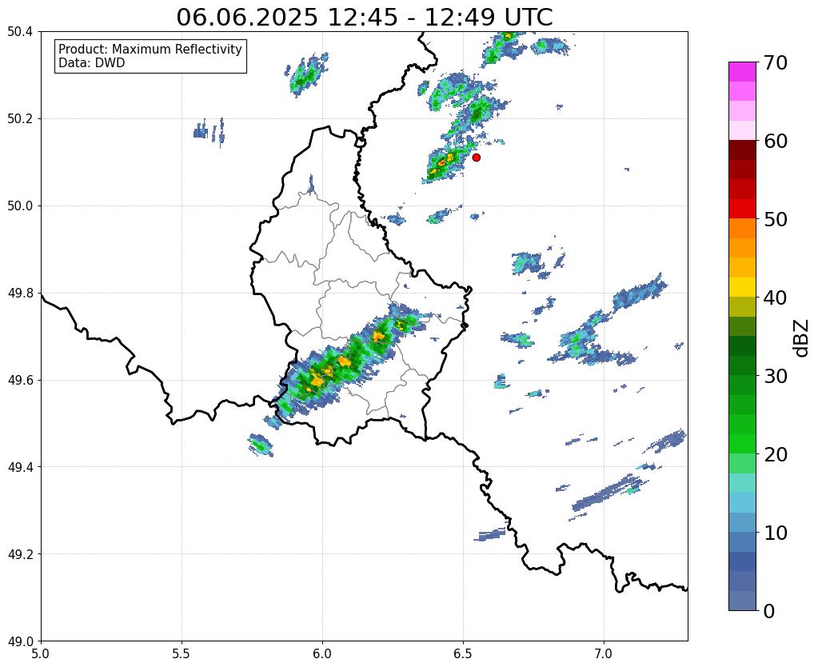The width and height of the screenshot is (818, 667).
Task: Pick the dark maroon segment just below 60
Action: pyautogui.click(x=742, y=150)
